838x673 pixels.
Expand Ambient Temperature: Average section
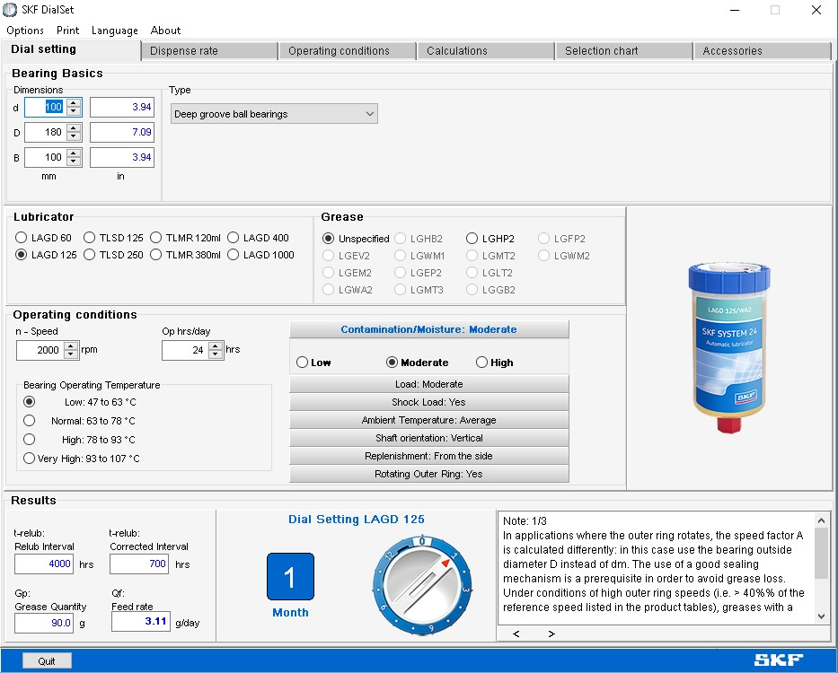coord(429,420)
